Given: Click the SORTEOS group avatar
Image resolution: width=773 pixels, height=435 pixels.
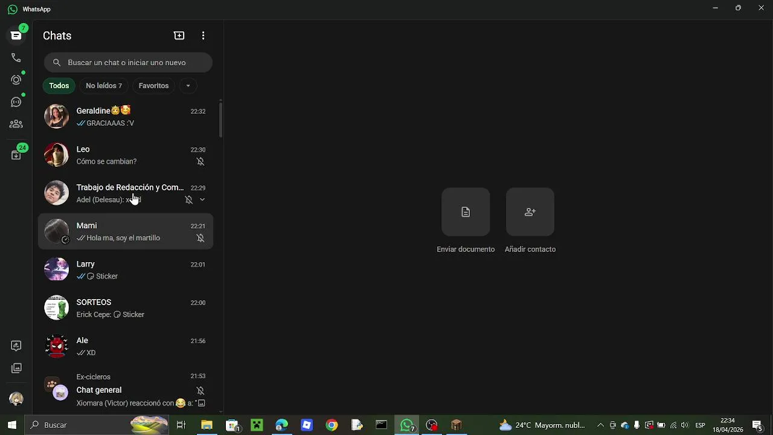Looking at the screenshot, I should [x=57, y=308].
